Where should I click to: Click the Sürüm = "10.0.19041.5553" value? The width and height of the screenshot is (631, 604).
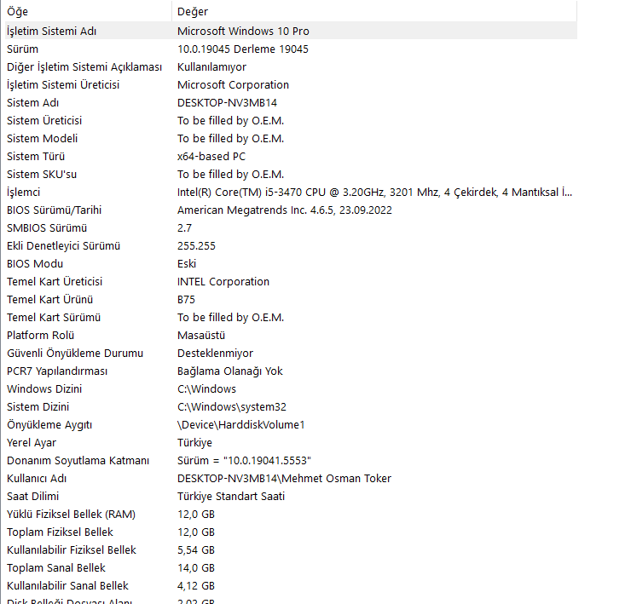point(244,460)
